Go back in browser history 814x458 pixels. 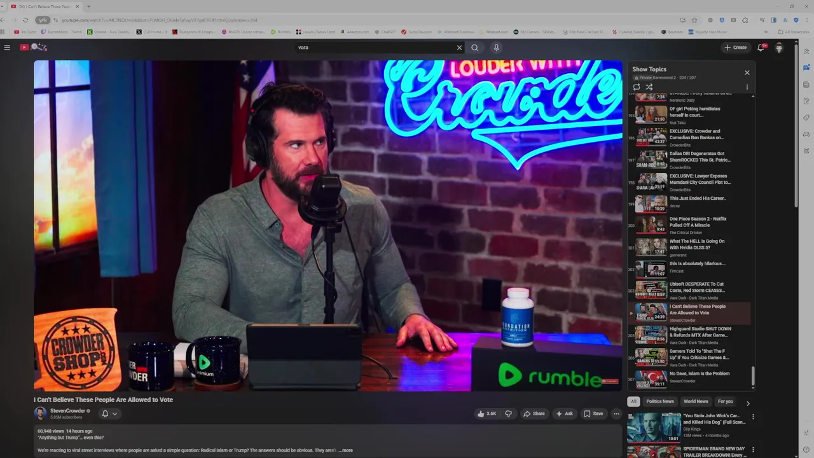[3, 20]
